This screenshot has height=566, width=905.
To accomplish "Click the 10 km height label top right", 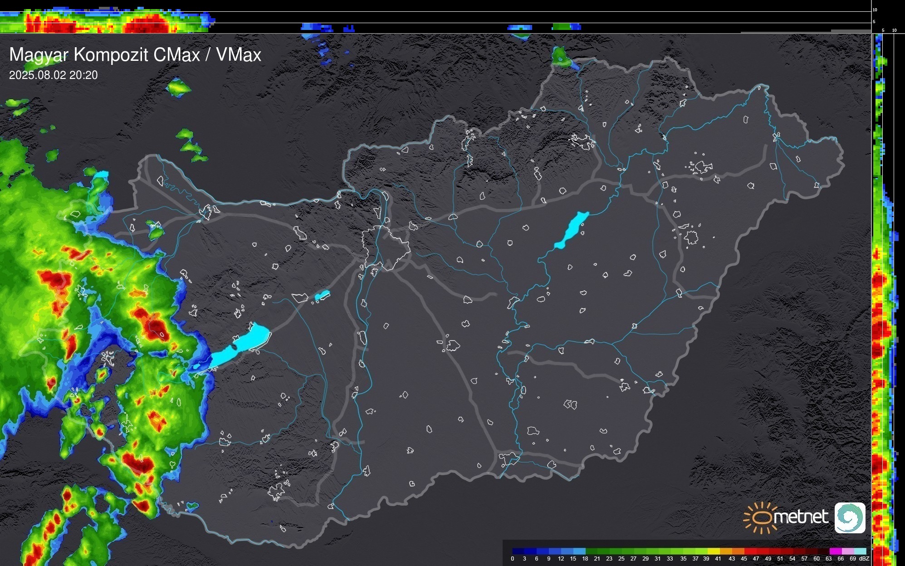I will point(875,10).
